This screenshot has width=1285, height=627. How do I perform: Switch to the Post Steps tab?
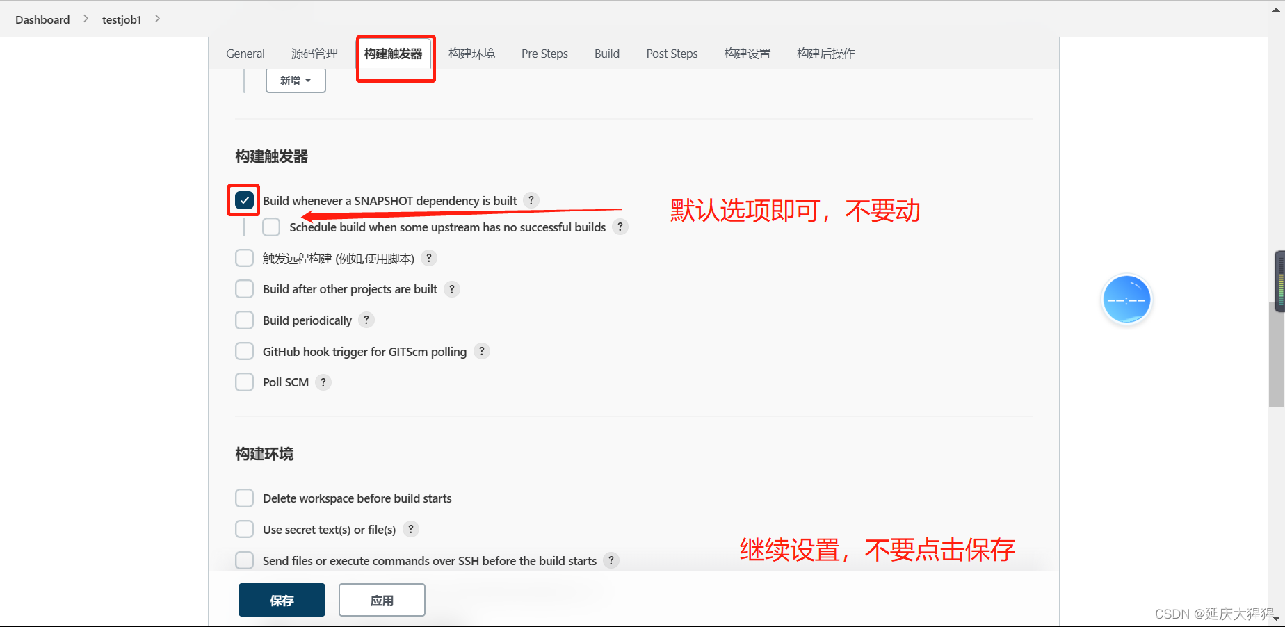tap(671, 54)
